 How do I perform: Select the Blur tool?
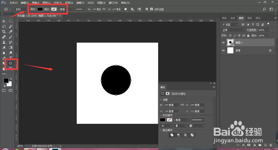[x=4, y=53]
